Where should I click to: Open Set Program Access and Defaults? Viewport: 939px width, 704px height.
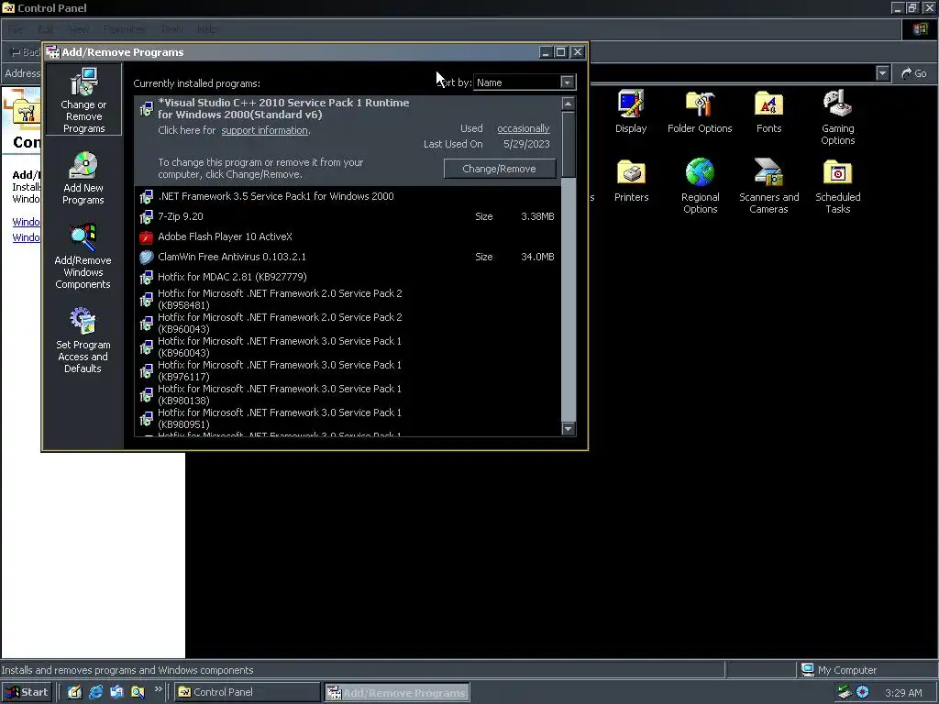pos(83,340)
